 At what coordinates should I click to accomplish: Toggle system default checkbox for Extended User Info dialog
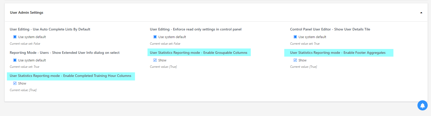point(15,60)
